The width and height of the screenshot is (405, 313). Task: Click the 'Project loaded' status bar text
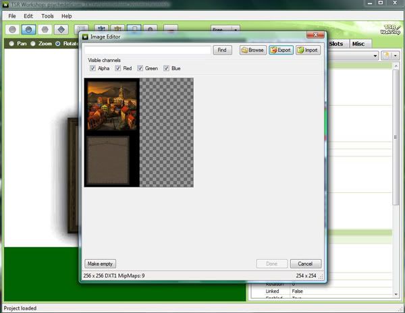tap(20, 308)
